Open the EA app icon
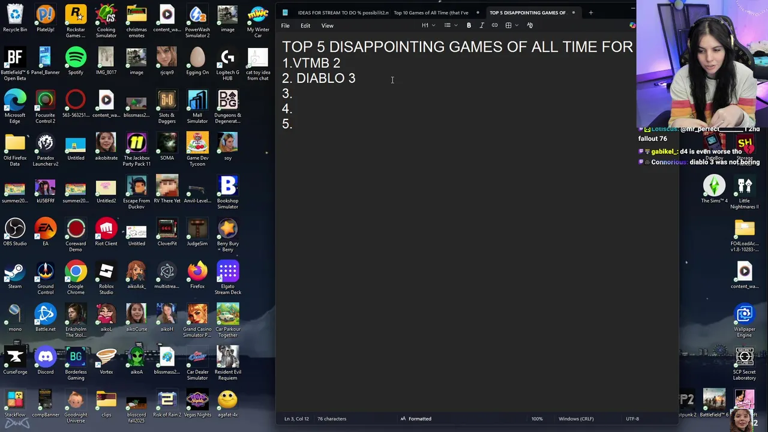 pyautogui.click(x=45, y=232)
